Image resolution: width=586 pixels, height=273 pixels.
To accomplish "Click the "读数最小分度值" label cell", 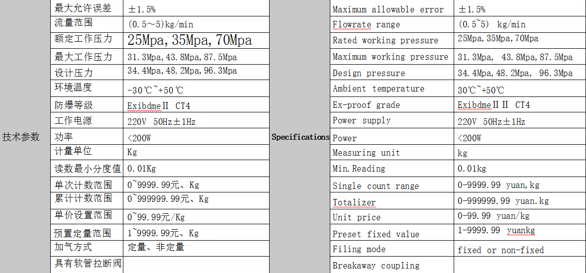I will (x=88, y=169).
